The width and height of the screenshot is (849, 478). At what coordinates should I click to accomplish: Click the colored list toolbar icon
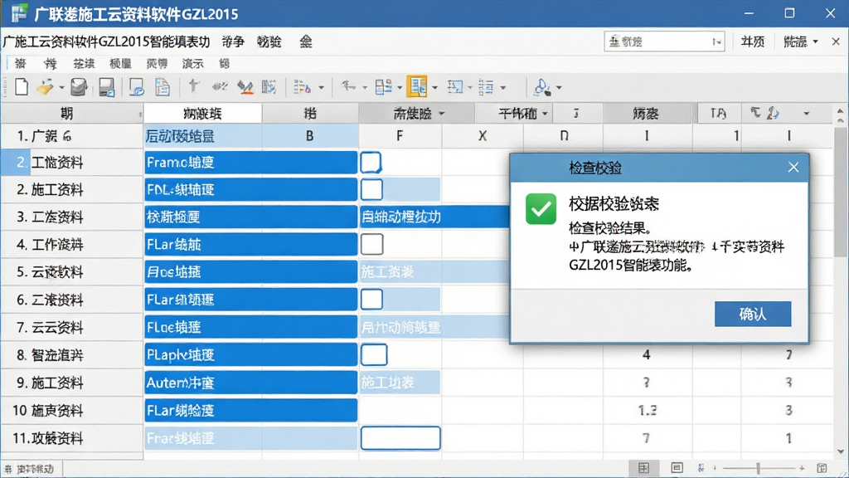pyautogui.click(x=302, y=86)
